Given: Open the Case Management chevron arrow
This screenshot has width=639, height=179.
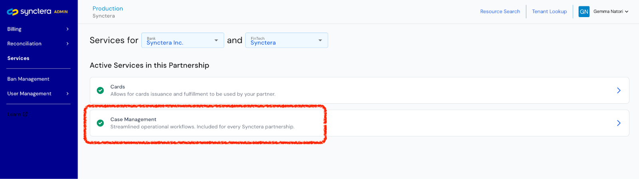Looking at the screenshot, I should (x=619, y=123).
